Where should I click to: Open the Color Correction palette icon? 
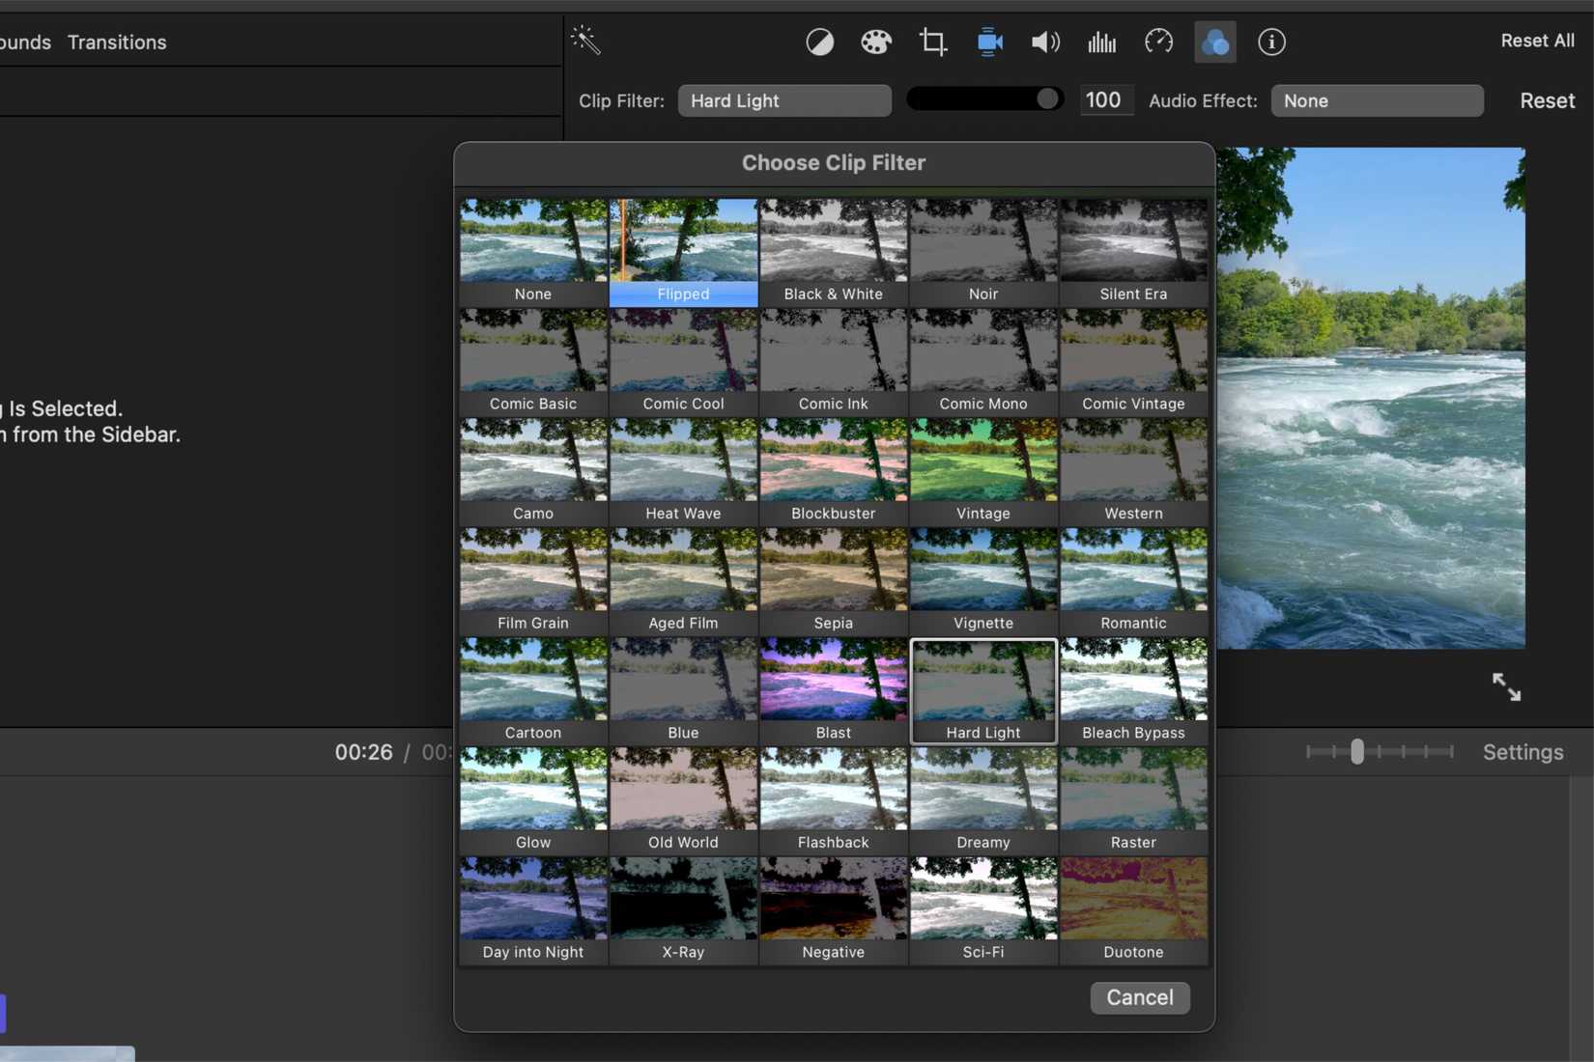(875, 42)
